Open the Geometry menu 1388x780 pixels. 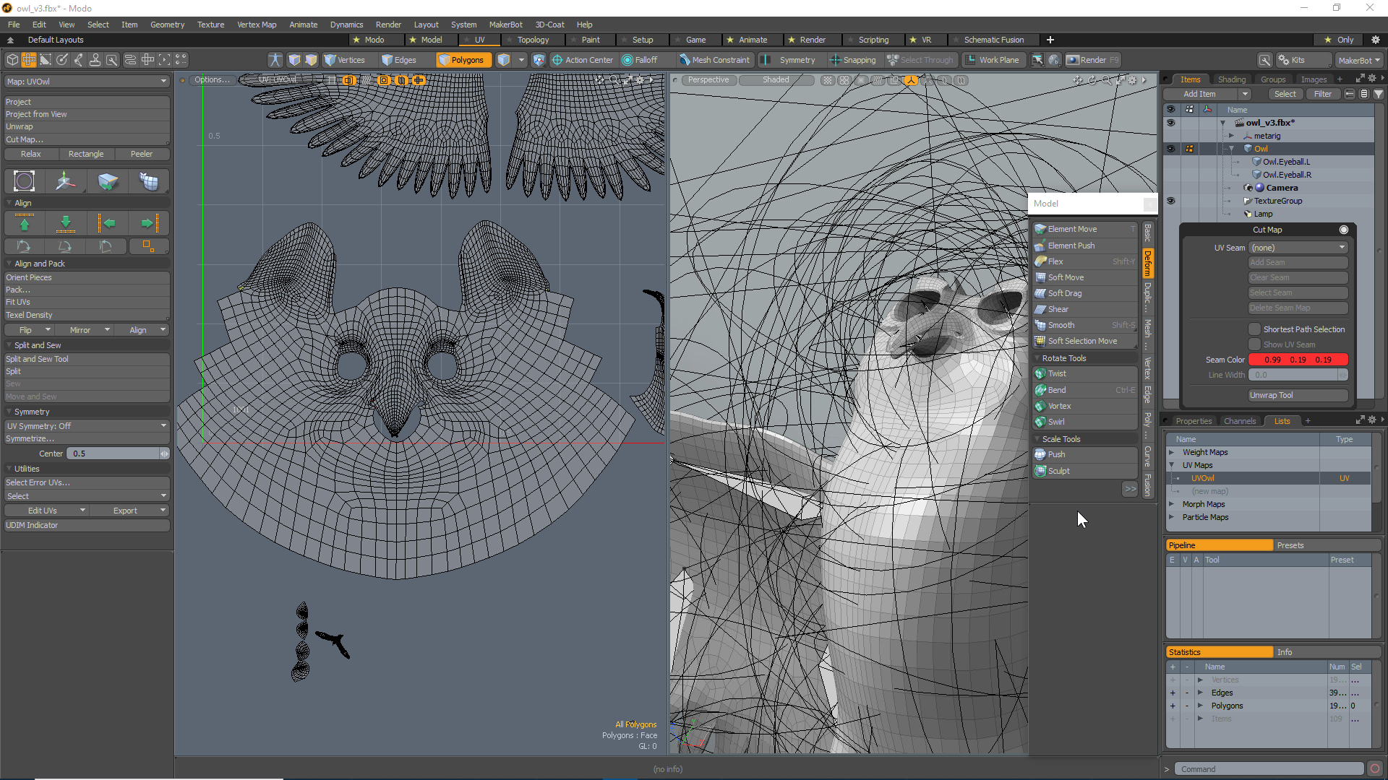(x=167, y=25)
